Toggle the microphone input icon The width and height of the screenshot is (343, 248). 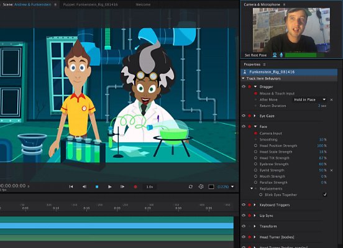pos(281,55)
